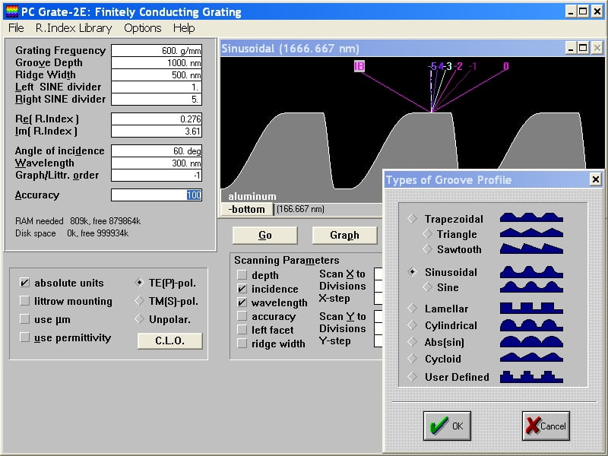Enable ridge width scanning checkbox

(242, 344)
